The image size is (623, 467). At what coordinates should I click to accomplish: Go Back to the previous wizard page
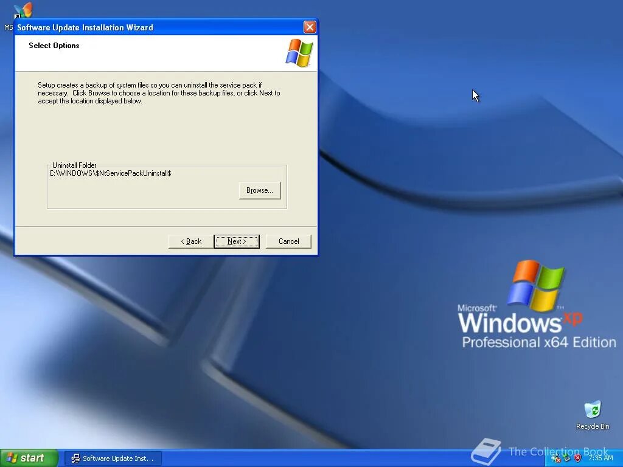pos(191,241)
